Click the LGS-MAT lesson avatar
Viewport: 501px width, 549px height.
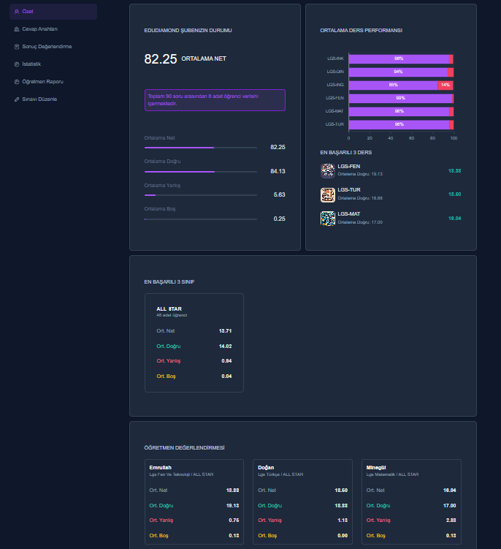[x=328, y=219]
